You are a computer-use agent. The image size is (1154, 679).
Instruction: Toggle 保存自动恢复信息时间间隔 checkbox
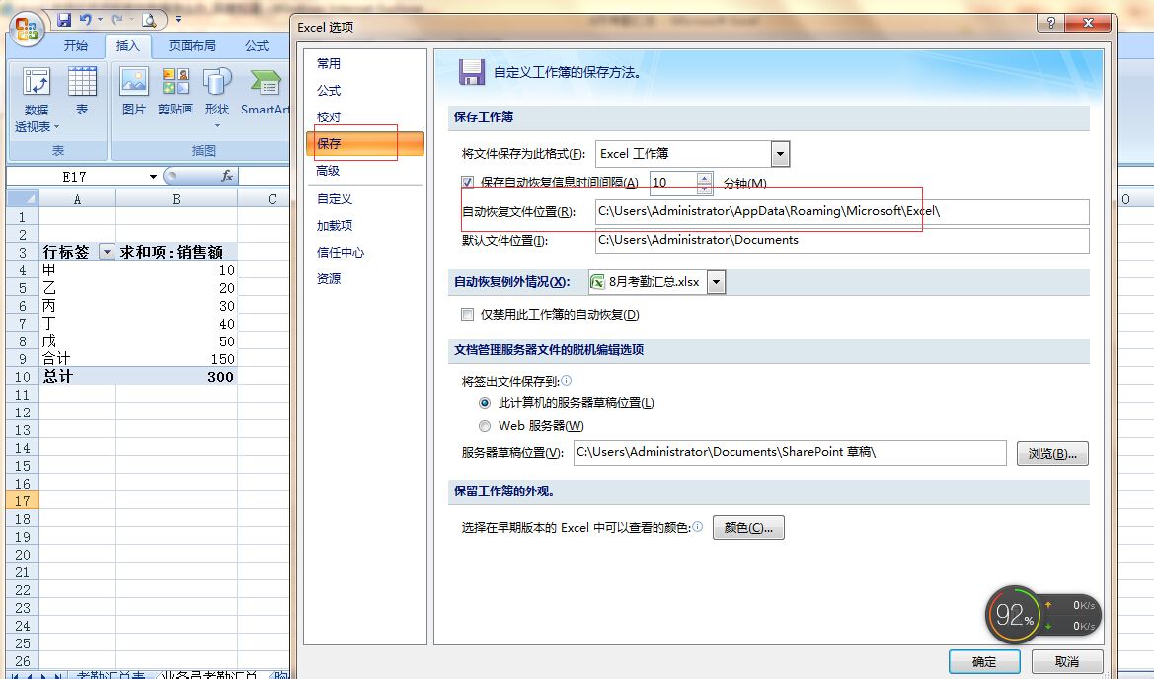point(467,182)
